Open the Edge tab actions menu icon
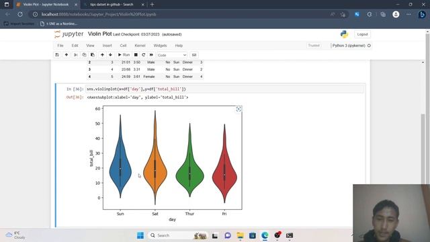 [7, 5]
